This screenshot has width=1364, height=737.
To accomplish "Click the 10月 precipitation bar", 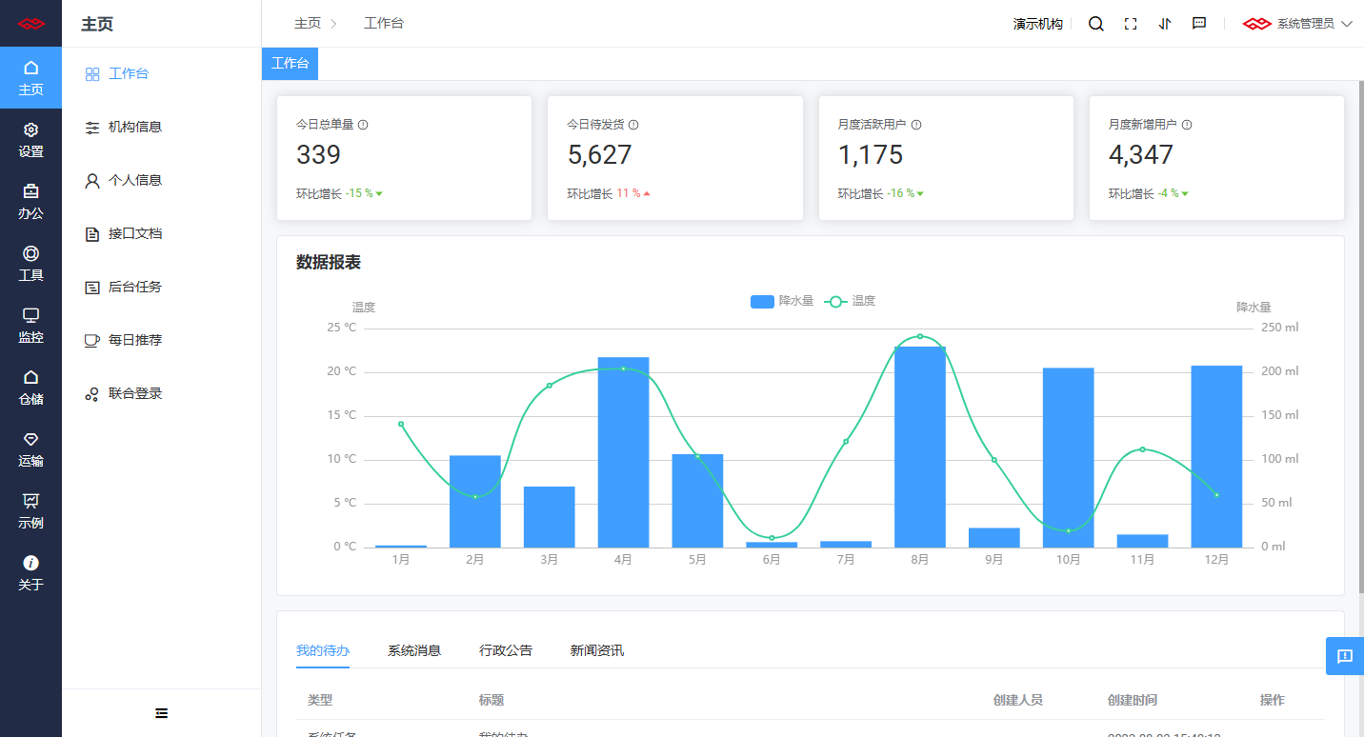I will [x=1068, y=458].
